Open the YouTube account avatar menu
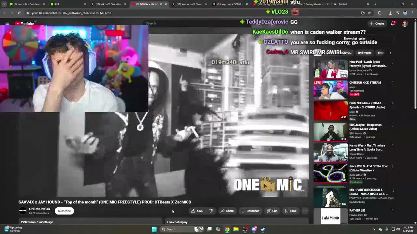417x234 pixels. pyautogui.click(x=405, y=23)
